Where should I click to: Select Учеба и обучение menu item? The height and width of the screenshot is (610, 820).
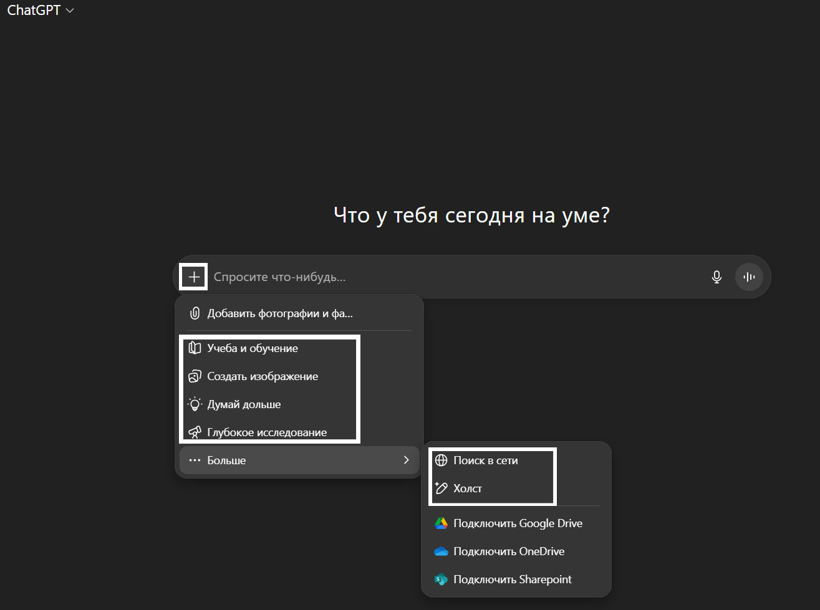tap(253, 348)
